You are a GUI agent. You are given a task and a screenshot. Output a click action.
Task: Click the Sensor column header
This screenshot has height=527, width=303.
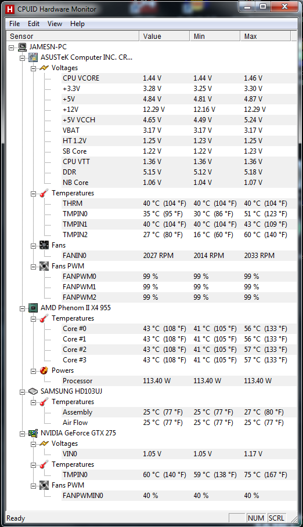tap(73, 37)
